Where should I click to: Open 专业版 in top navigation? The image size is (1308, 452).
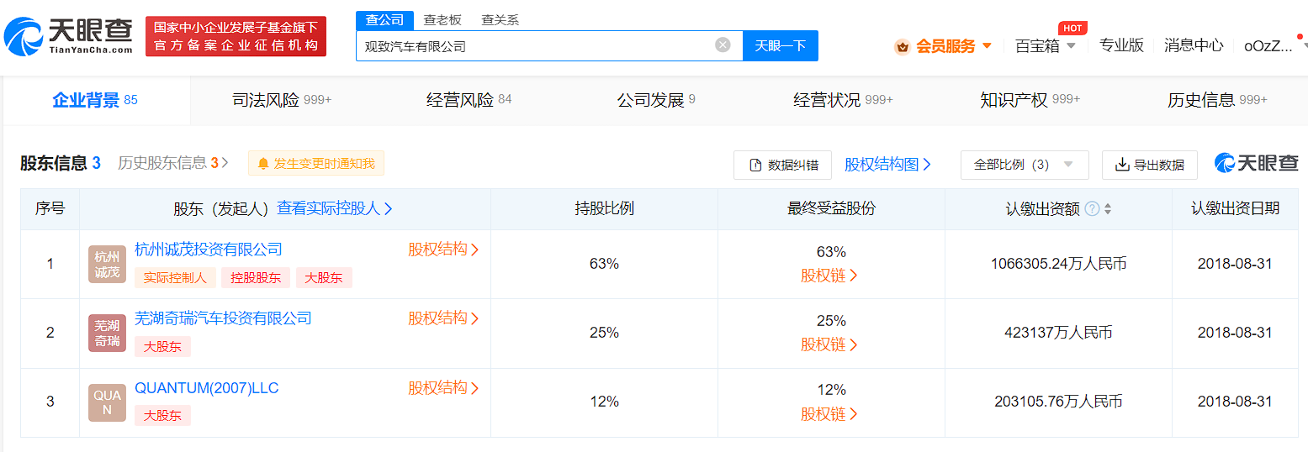pos(1121,45)
